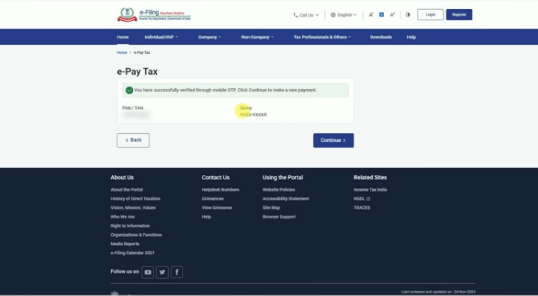Click the Login button
Image resolution: width=538 pixels, height=296 pixels.
coord(430,14)
